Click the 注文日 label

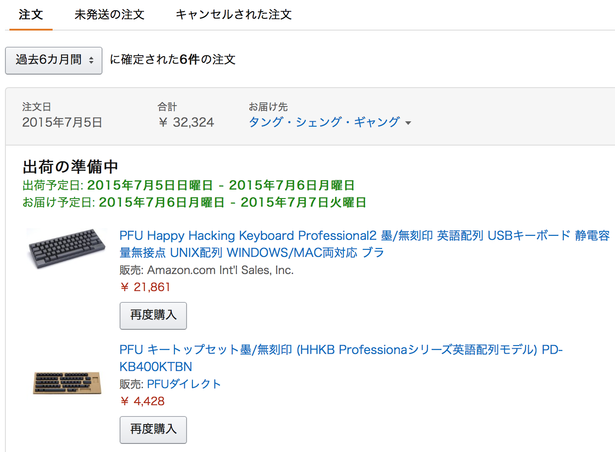(36, 107)
